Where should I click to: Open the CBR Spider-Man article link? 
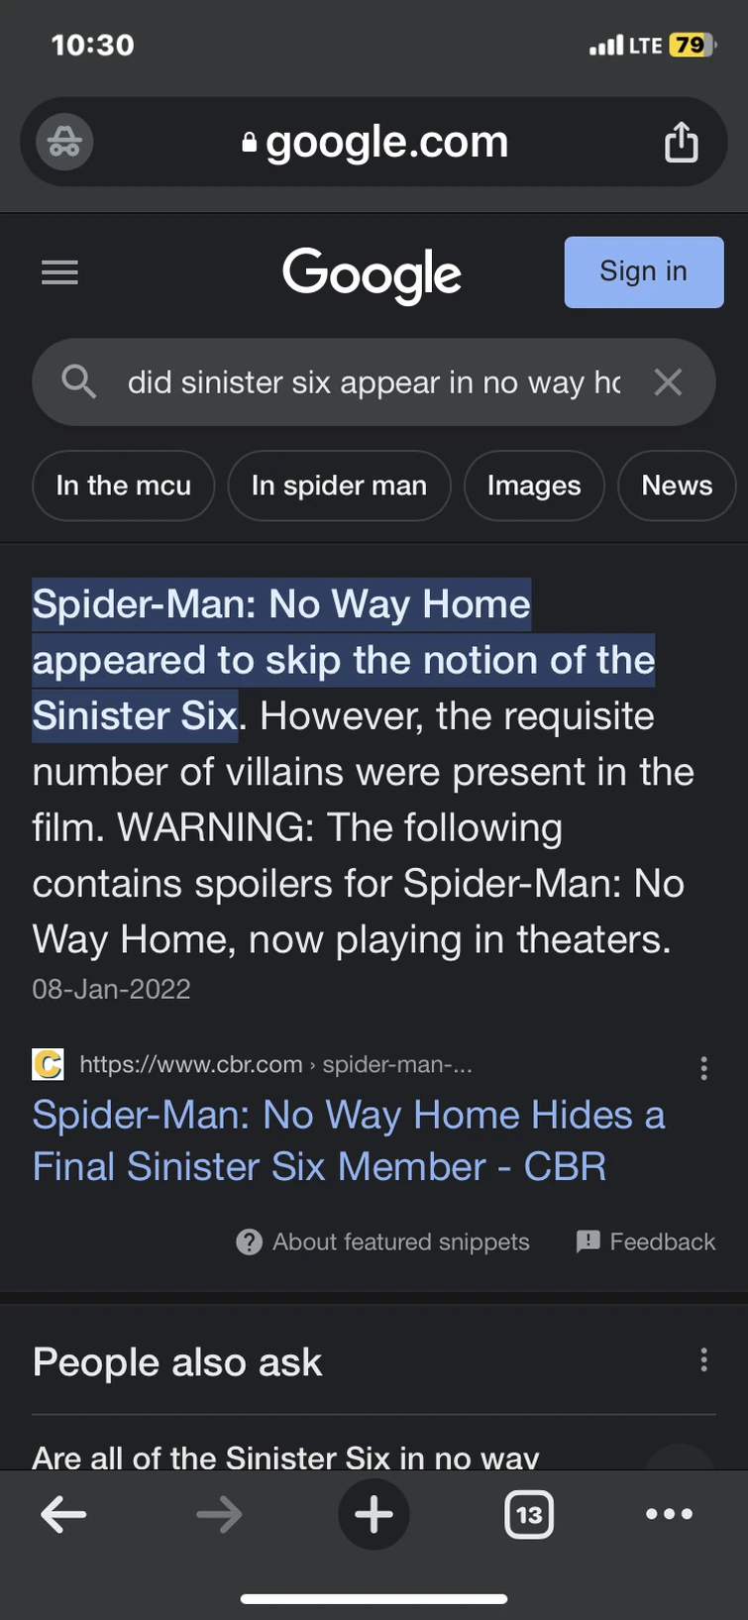point(348,1140)
